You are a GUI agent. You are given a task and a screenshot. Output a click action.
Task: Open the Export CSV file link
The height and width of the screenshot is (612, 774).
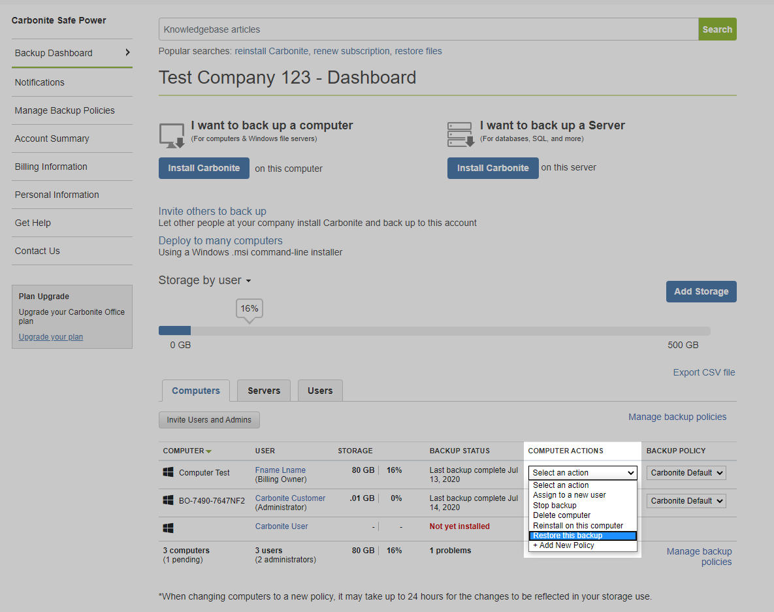click(703, 372)
